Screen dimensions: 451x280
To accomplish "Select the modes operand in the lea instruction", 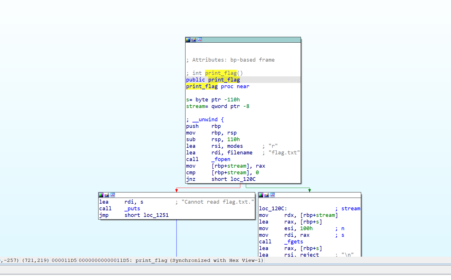I will [x=234, y=146].
